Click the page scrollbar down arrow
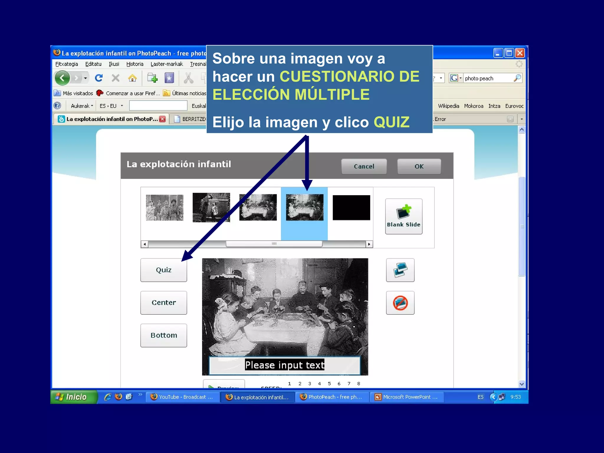604x453 pixels. click(x=522, y=384)
